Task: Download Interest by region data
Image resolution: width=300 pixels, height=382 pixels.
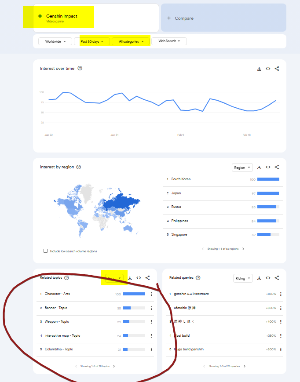Action: tap(259, 167)
